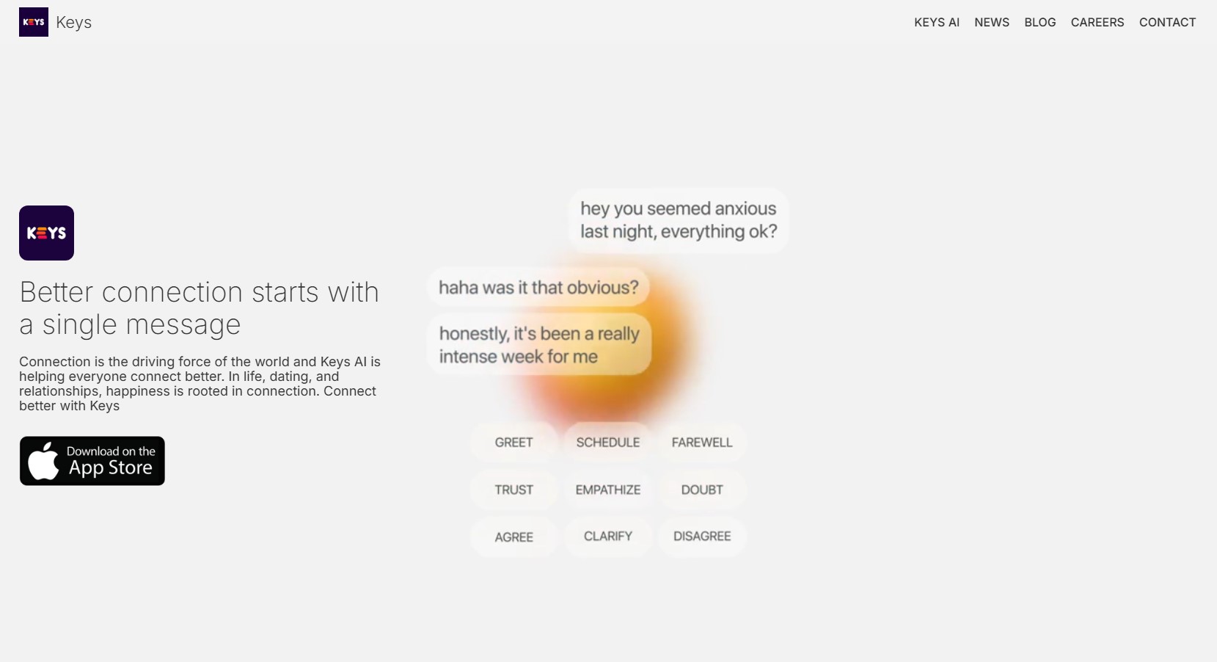Select the GREET intent chip
The height and width of the screenshot is (662, 1217).
(x=514, y=443)
